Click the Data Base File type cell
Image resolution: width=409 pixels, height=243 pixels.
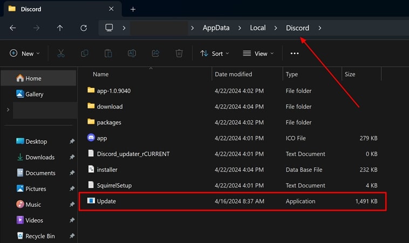click(304, 170)
